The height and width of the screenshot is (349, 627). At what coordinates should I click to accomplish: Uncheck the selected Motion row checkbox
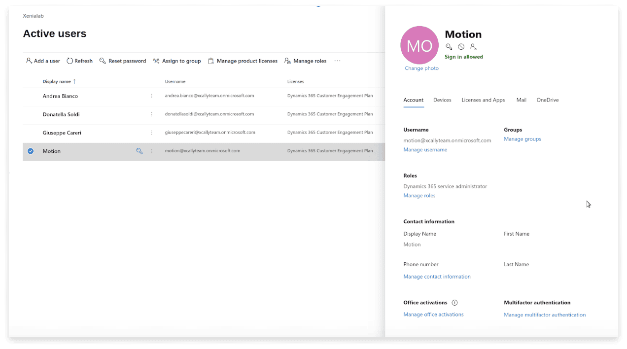click(31, 151)
